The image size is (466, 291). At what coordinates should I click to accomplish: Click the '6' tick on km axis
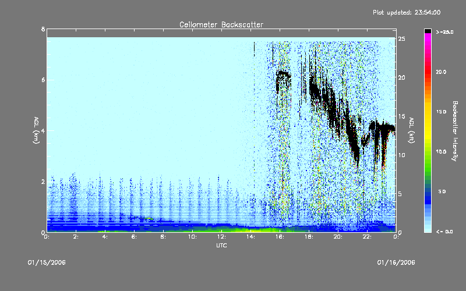pyautogui.click(x=43, y=80)
